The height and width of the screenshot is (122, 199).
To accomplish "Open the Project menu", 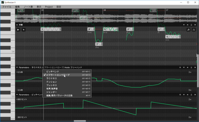I will tap(49, 7).
